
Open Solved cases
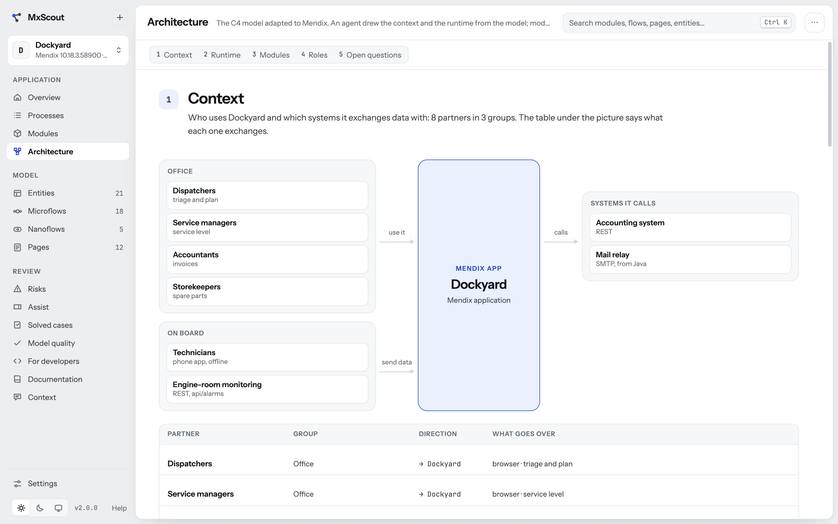click(x=68, y=325)
